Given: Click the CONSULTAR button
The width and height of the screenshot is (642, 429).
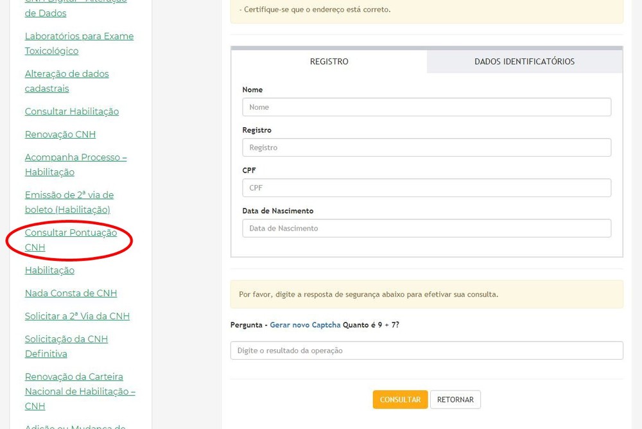Looking at the screenshot, I should click(x=400, y=399).
